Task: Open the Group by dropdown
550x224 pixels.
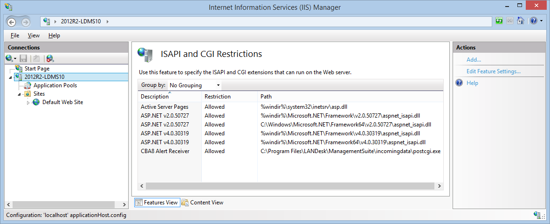Action: pos(194,85)
